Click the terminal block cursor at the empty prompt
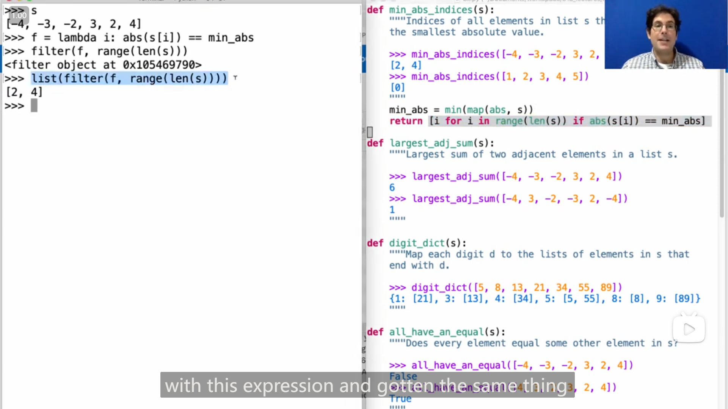Image resolution: width=728 pixels, height=409 pixels. coord(34,106)
